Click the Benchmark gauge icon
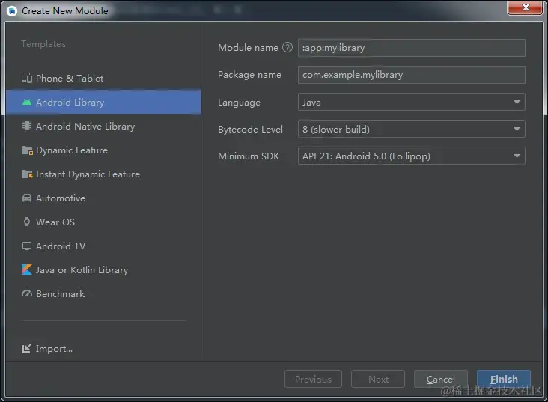The image size is (548, 402). [27, 293]
